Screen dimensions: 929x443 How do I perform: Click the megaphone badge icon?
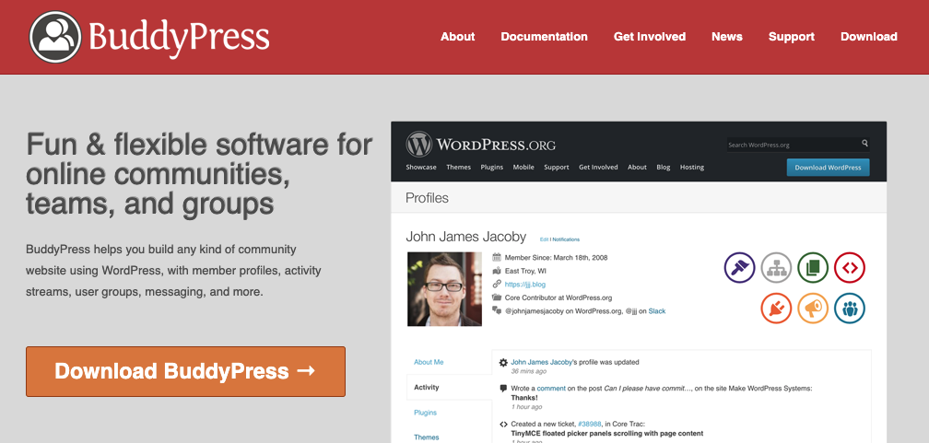click(x=813, y=308)
